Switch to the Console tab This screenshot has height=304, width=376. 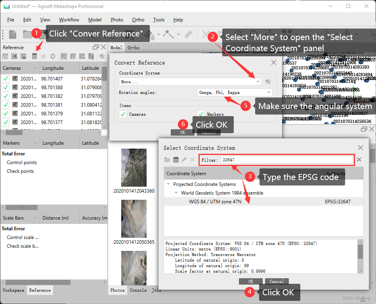pos(138,290)
